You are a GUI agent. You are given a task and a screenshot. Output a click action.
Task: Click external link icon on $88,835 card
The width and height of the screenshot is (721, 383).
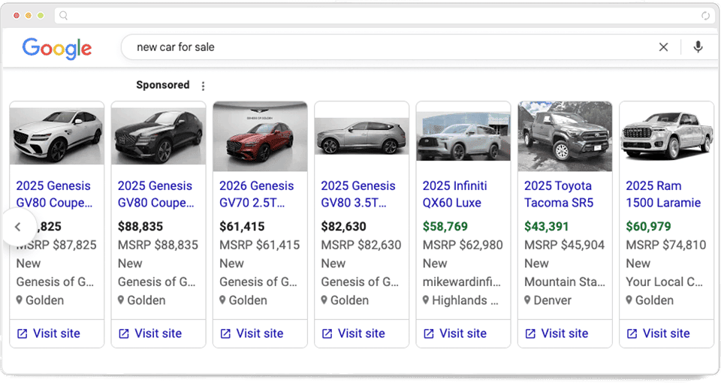pyautogui.click(x=124, y=333)
